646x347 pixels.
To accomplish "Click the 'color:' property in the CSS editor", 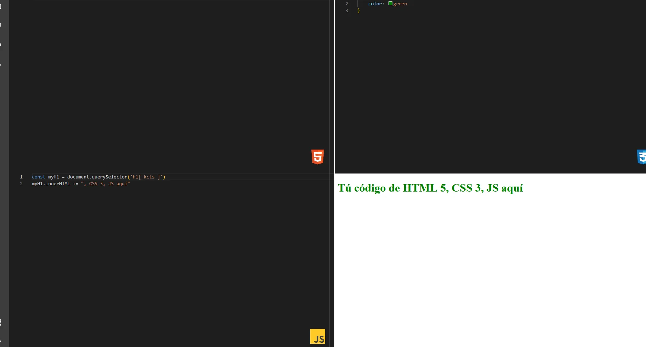I will tap(376, 4).
